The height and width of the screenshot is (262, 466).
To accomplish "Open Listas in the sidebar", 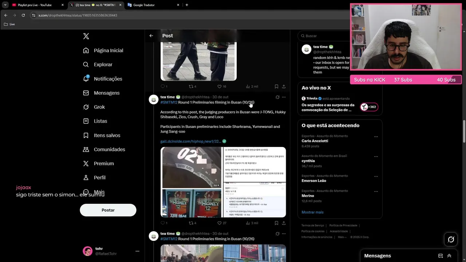I will [95, 121].
